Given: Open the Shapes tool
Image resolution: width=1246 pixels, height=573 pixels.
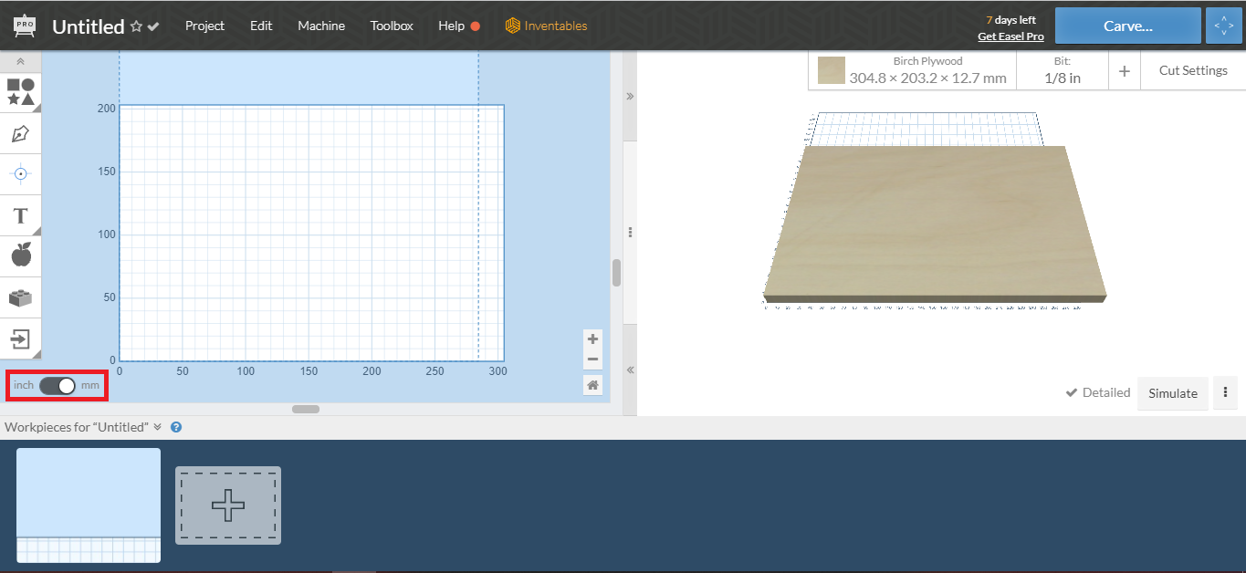Looking at the screenshot, I should (x=21, y=92).
